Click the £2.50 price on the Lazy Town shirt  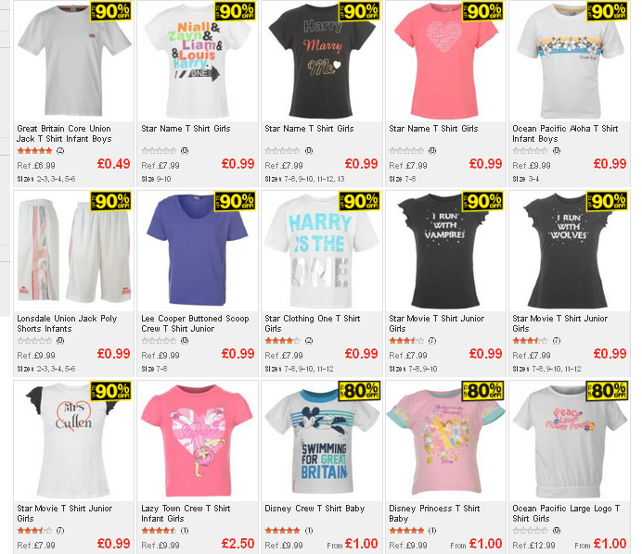pos(238,544)
